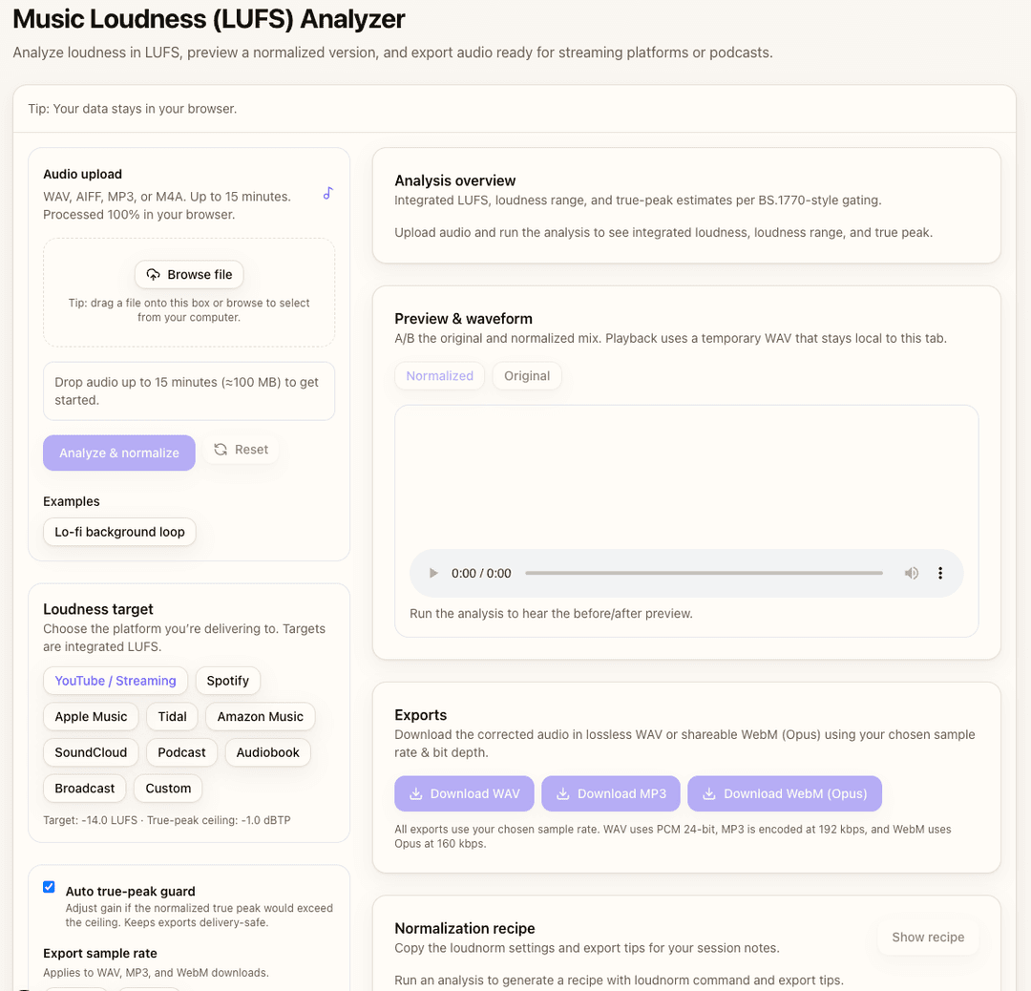
Task: Expand the normalization recipe with Show recipe
Action: click(x=928, y=937)
